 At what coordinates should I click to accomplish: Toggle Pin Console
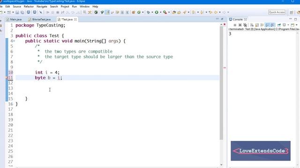279,25
